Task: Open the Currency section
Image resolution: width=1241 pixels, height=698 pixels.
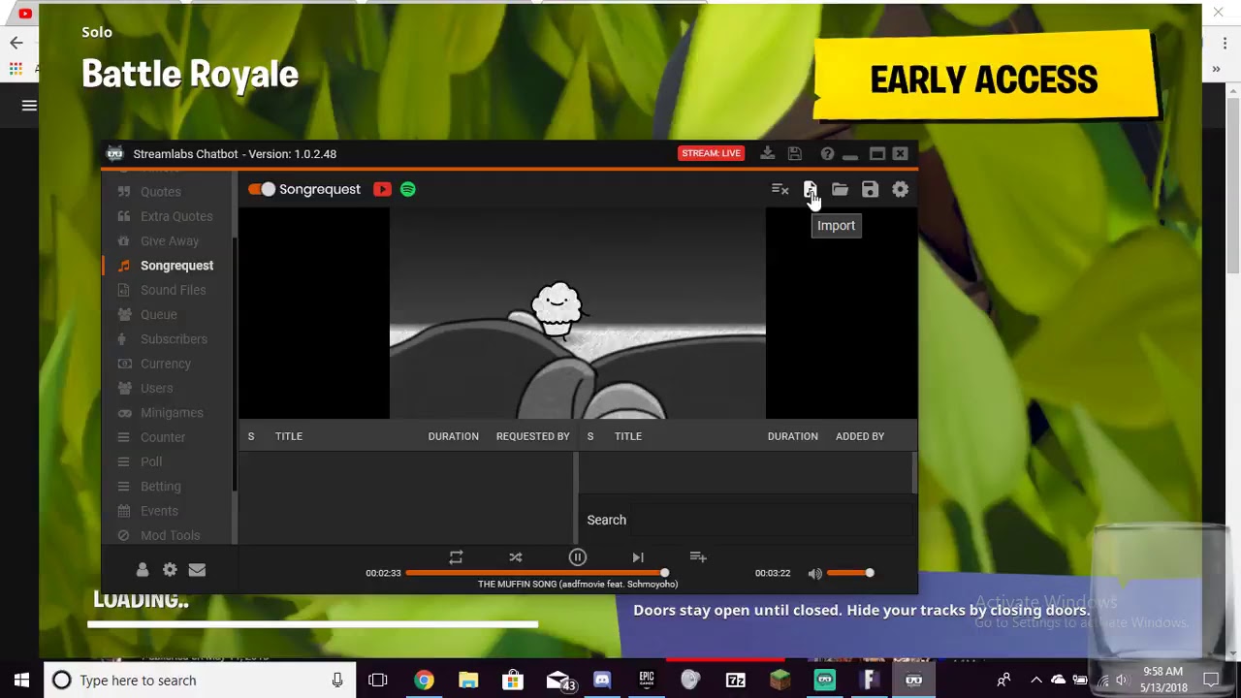Action: [165, 364]
